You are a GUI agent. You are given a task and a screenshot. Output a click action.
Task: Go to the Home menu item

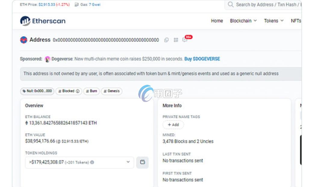click(217, 21)
